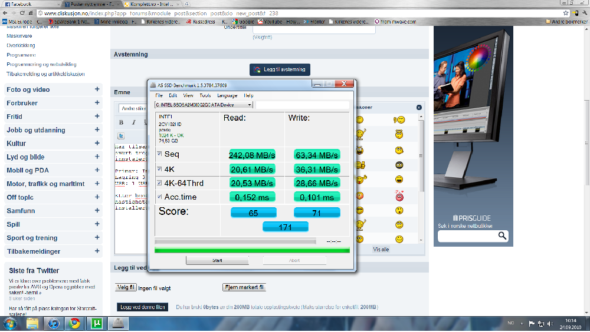Expand the Forbruker category
Screen dimensions: 590x332
pos(97,102)
